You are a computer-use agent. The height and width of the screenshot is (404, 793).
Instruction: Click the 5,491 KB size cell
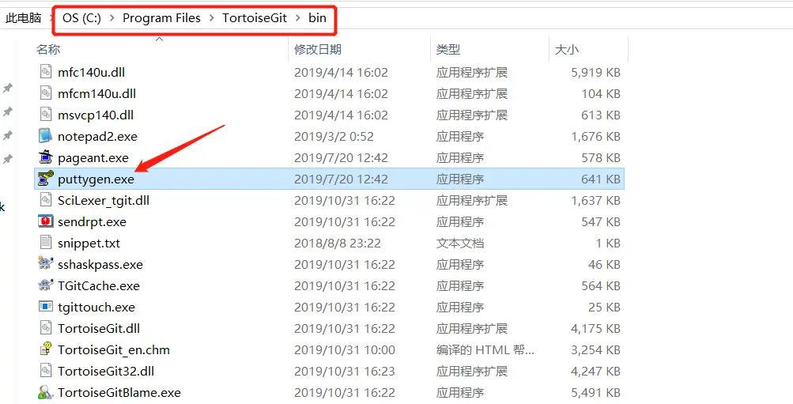tap(596, 392)
